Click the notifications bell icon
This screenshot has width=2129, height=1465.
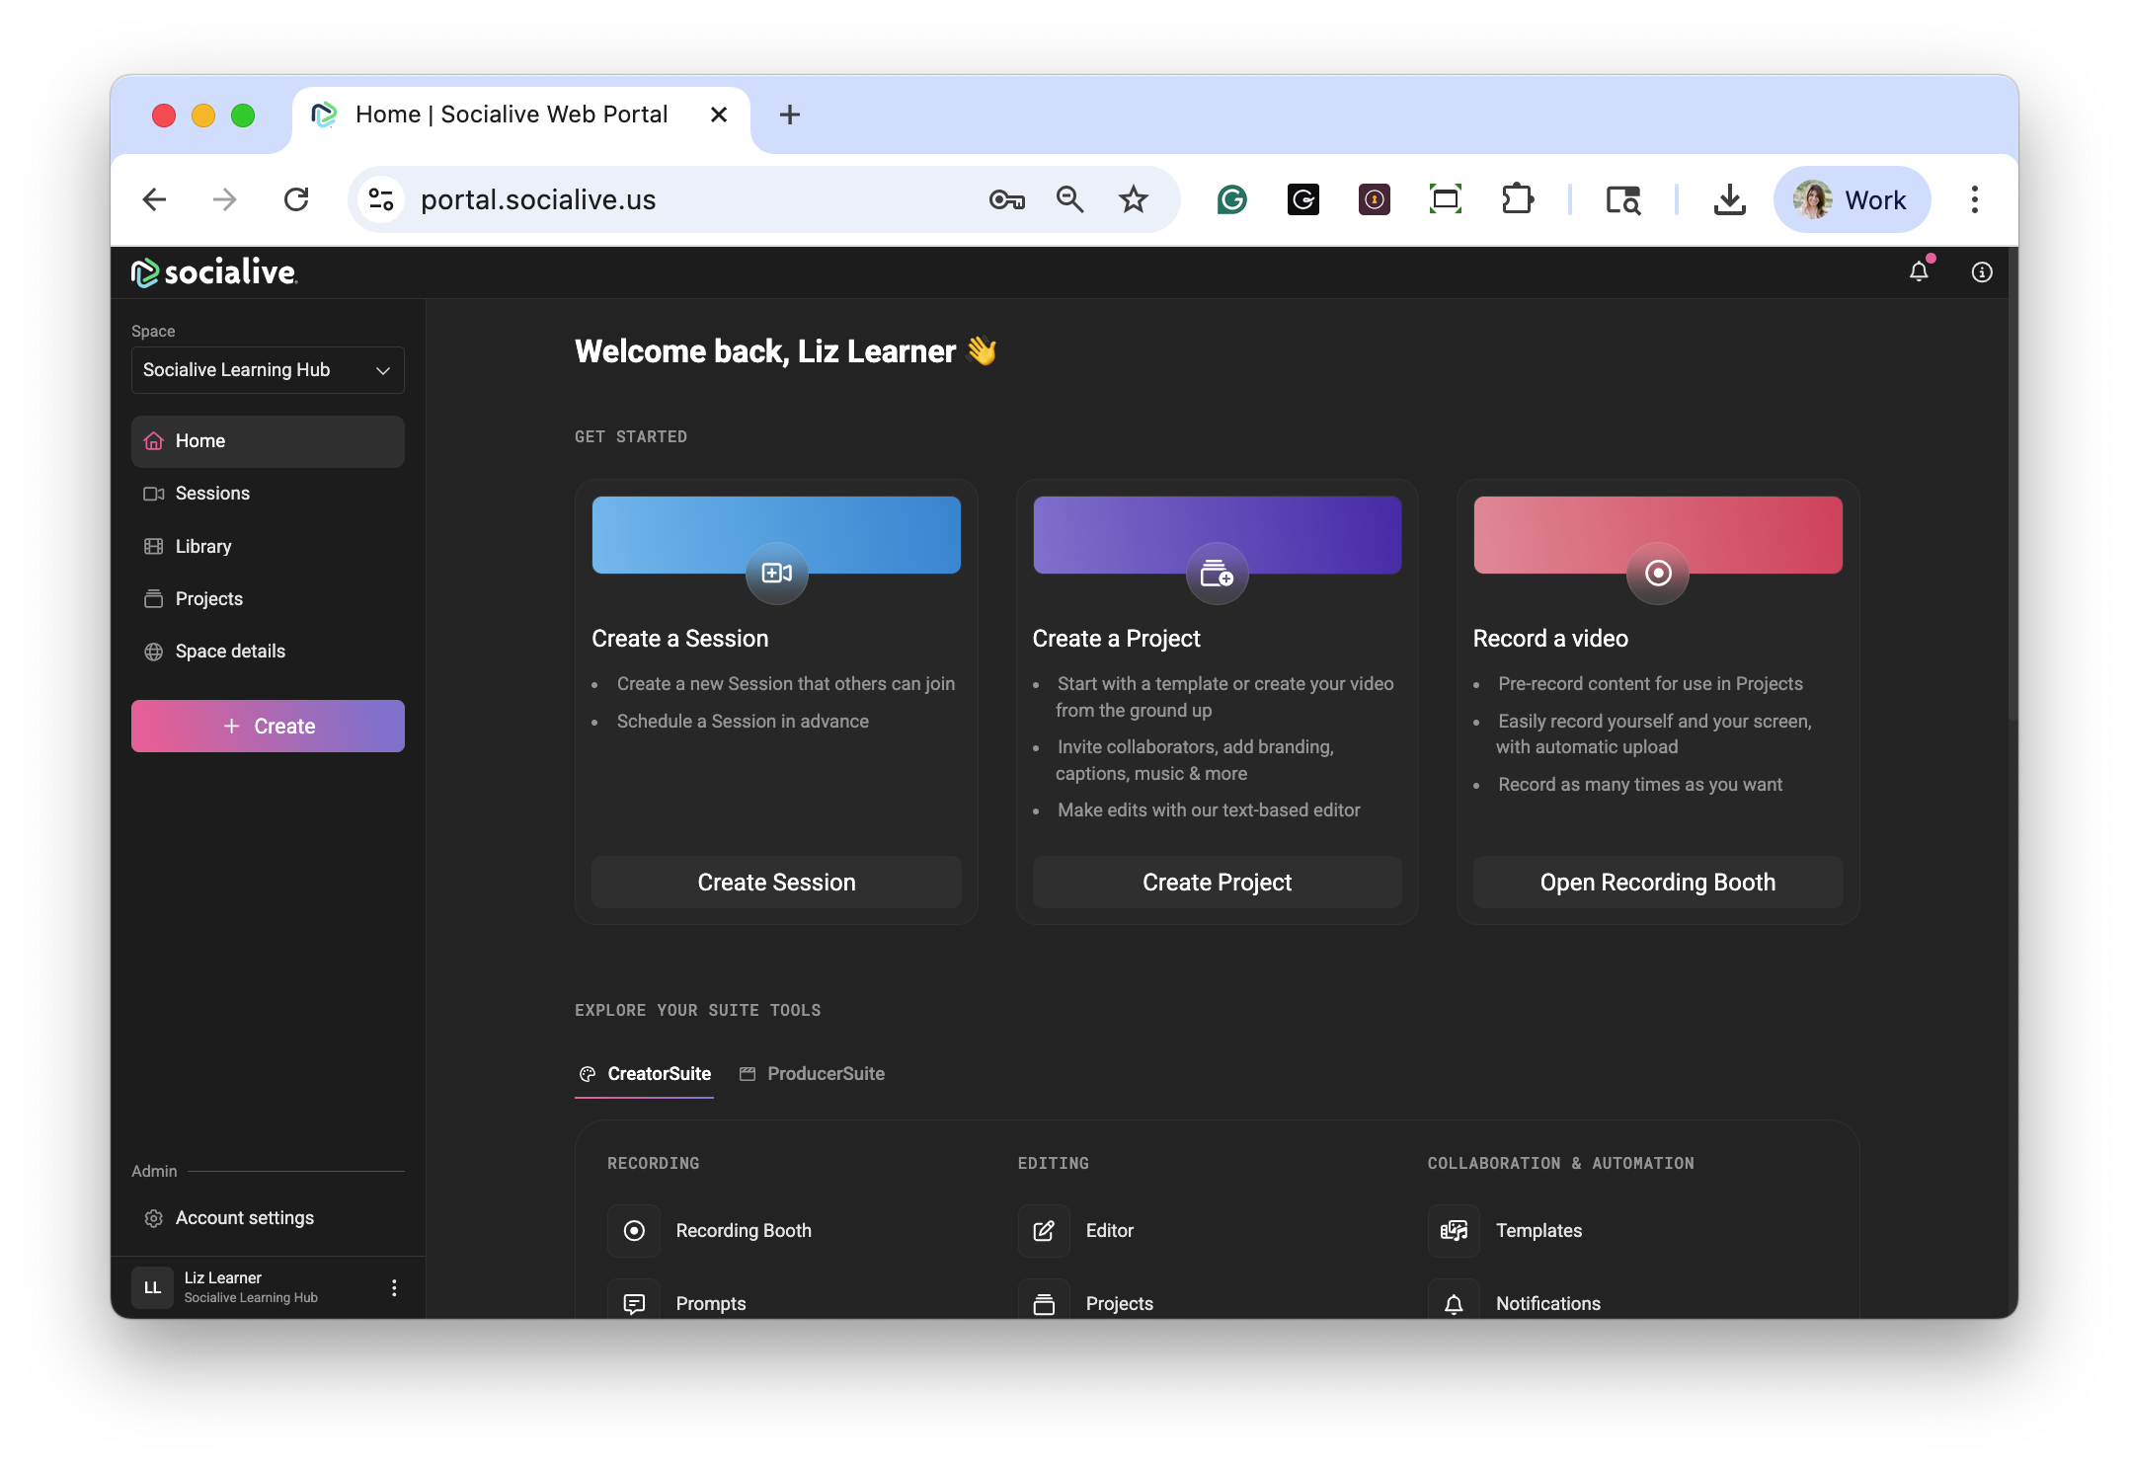coord(1918,271)
